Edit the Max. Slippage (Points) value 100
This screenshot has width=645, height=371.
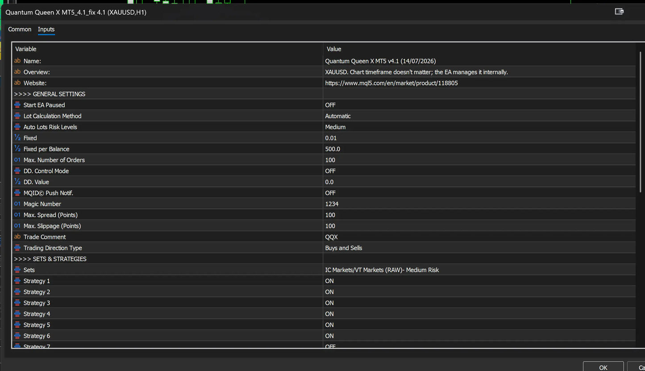[479, 226]
